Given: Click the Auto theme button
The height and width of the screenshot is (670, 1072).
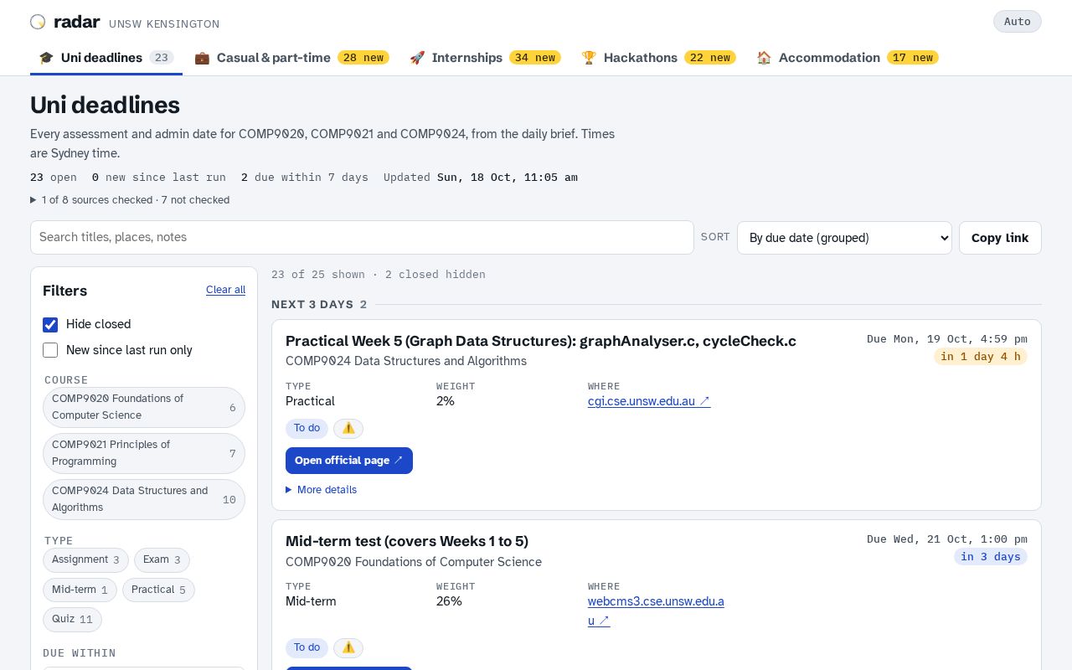Looking at the screenshot, I should pos(1018,22).
